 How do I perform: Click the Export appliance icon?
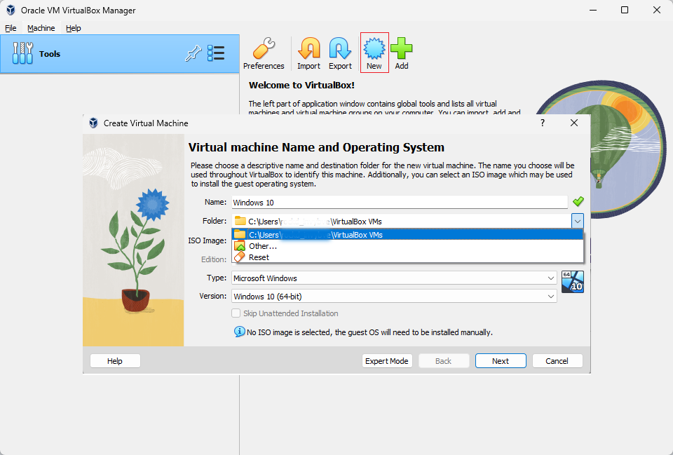click(x=341, y=48)
